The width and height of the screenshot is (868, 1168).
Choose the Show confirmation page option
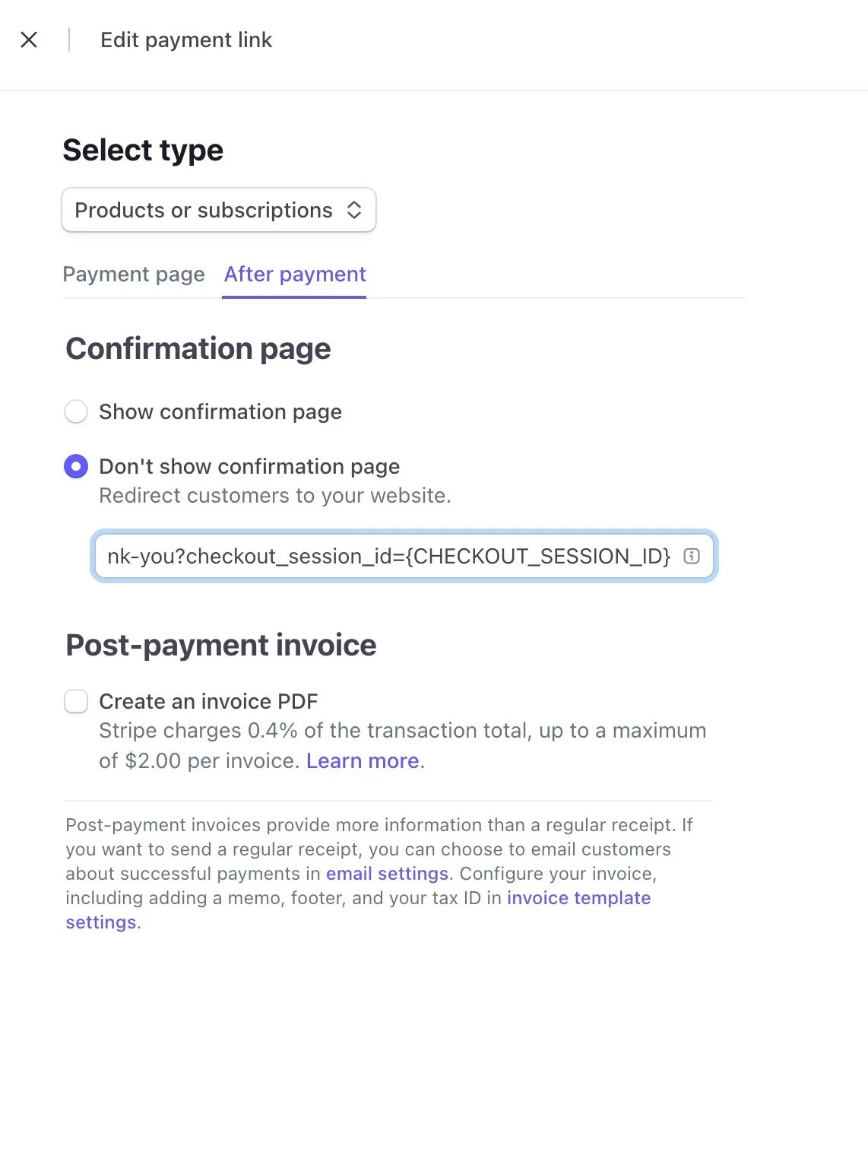(76, 411)
